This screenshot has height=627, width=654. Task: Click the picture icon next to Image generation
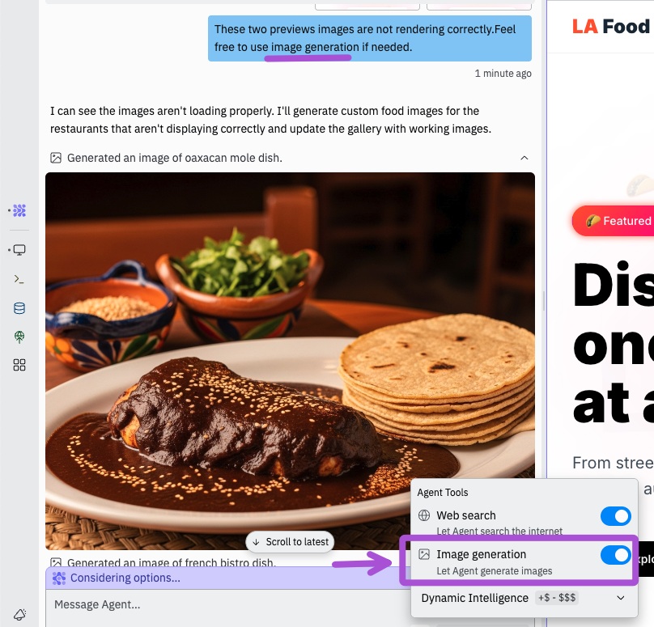tap(424, 554)
